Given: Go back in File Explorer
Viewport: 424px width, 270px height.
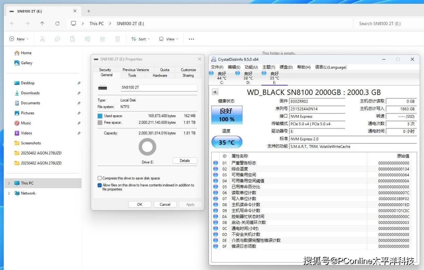Looking at the screenshot, I should pyautogui.click(x=12, y=23).
